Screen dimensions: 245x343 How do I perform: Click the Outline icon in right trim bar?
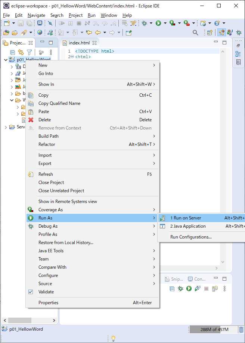(238, 54)
